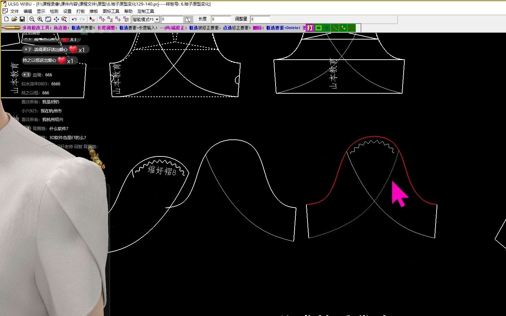Open a file with the folder icon
Screen dimensions: 506x316
tap(14, 19)
